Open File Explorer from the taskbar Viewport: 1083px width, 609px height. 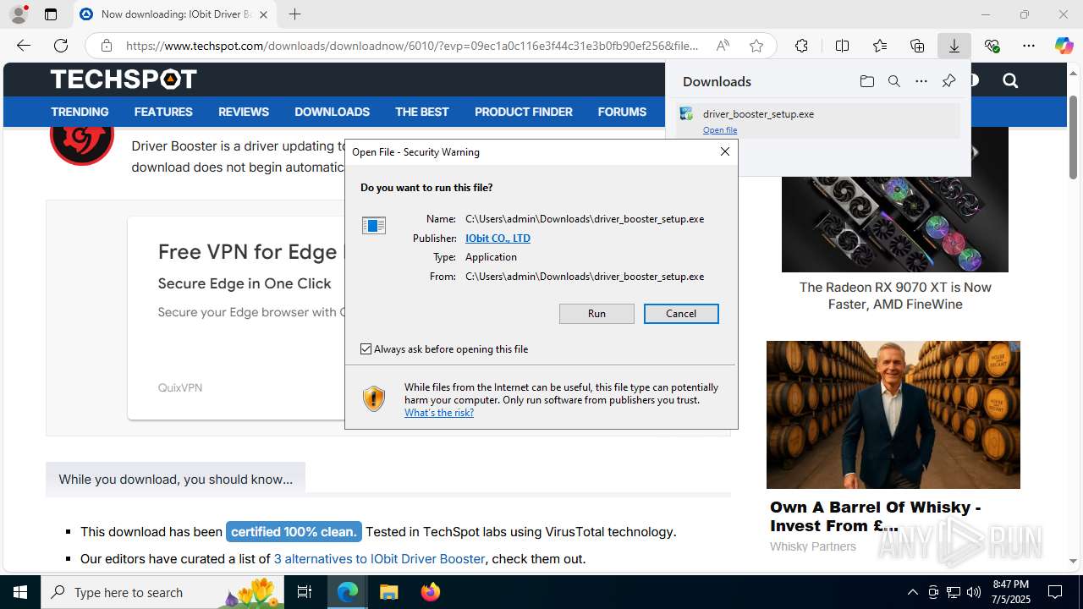(x=388, y=592)
